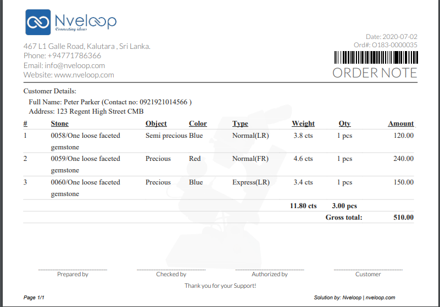Select the Ord#: O183-0000035 line
The image size is (440, 307).
pyautogui.click(x=385, y=45)
